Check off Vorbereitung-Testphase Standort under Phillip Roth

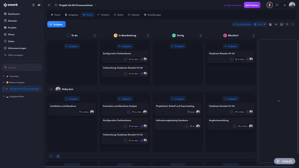coord(125,141)
